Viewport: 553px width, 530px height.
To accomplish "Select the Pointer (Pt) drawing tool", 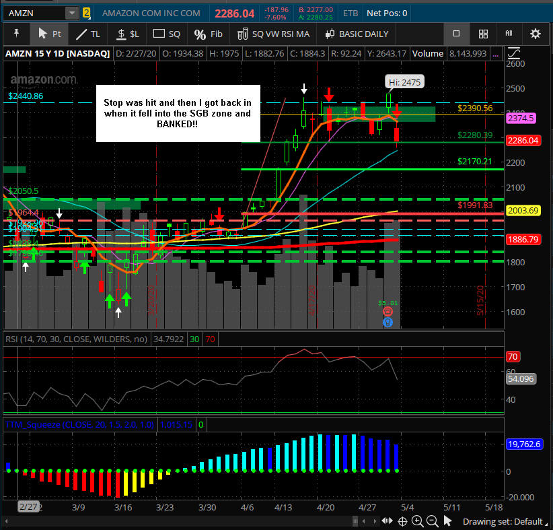I will coord(49,34).
